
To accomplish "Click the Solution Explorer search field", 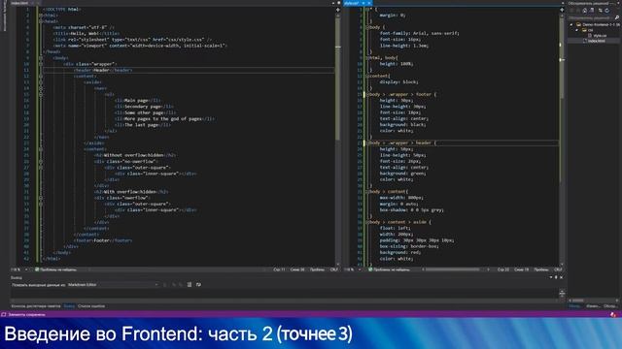I will [x=591, y=17].
